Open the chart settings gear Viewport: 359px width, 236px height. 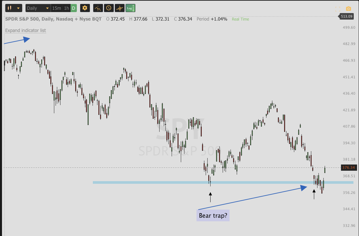85,8
